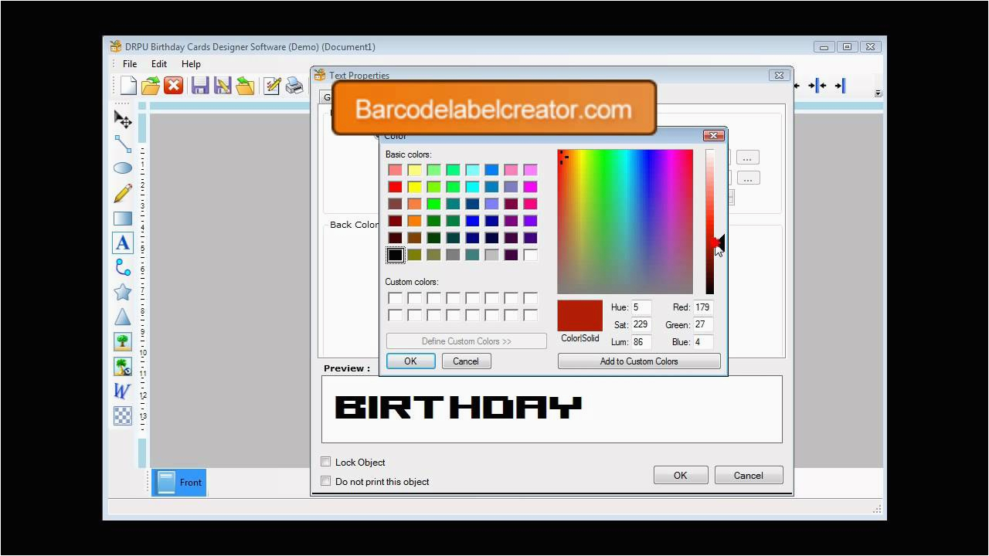This screenshot has height=556, width=989.
Task: Switch to the Front tab
Action: tap(179, 482)
